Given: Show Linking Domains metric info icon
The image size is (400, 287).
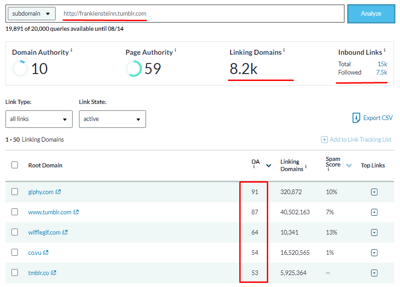Looking at the screenshot, I should pos(284,50).
